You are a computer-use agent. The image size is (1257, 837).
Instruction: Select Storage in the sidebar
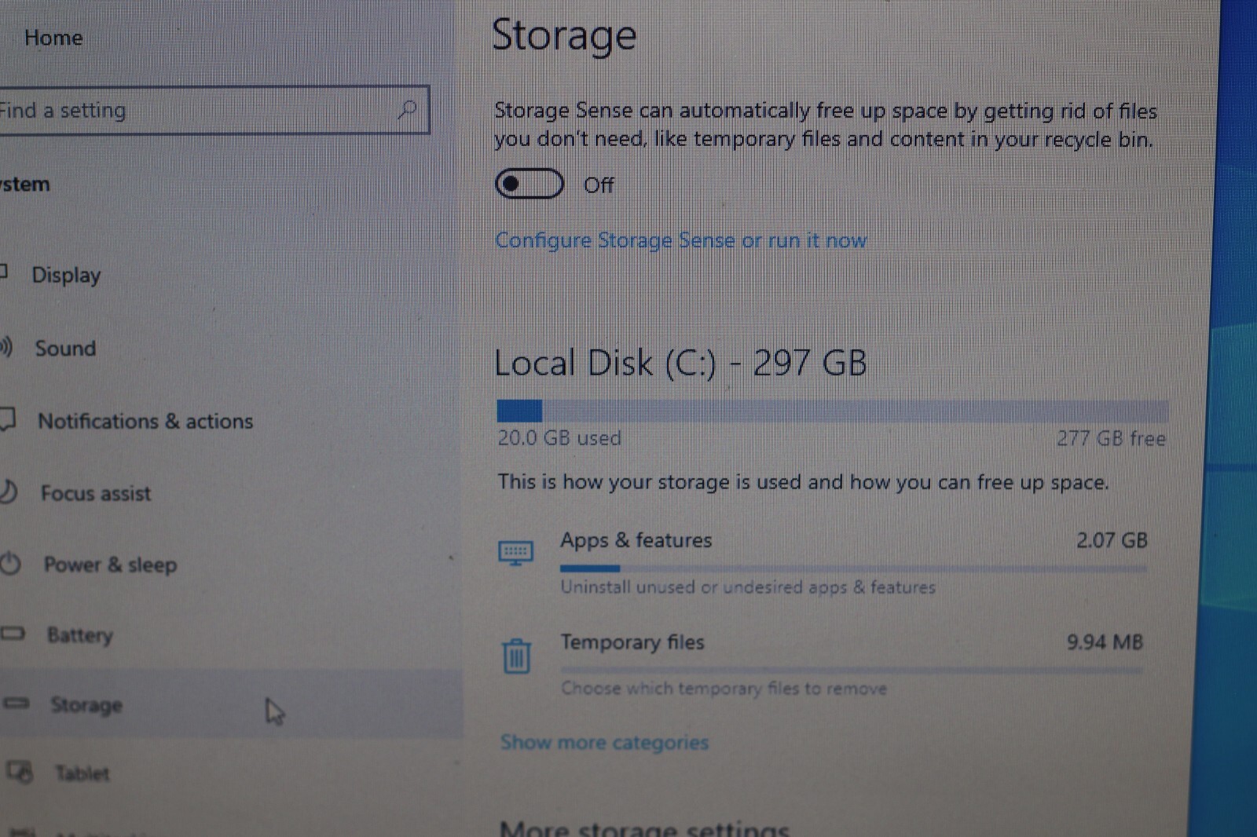(x=231, y=704)
